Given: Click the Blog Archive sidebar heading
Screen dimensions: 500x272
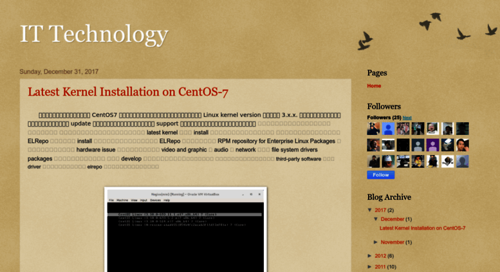Looking at the screenshot, I should coord(389,197).
